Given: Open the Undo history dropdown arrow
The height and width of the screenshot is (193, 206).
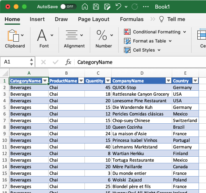Looking at the screenshot, I should [126, 7].
